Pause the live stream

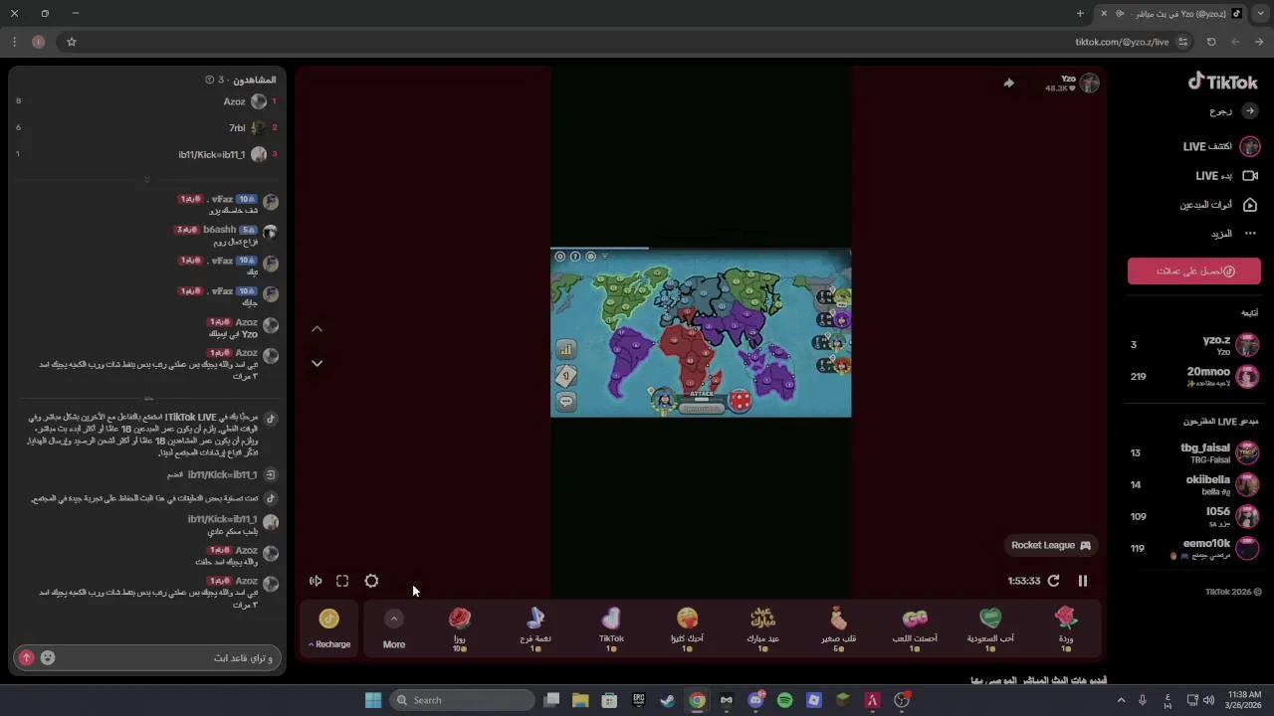(x=1083, y=581)
